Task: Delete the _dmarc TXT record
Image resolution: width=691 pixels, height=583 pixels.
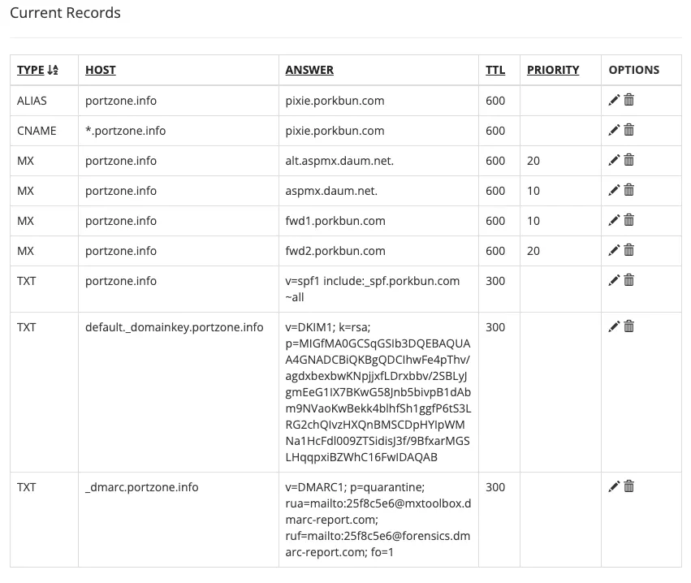Action: click(629, 486)
